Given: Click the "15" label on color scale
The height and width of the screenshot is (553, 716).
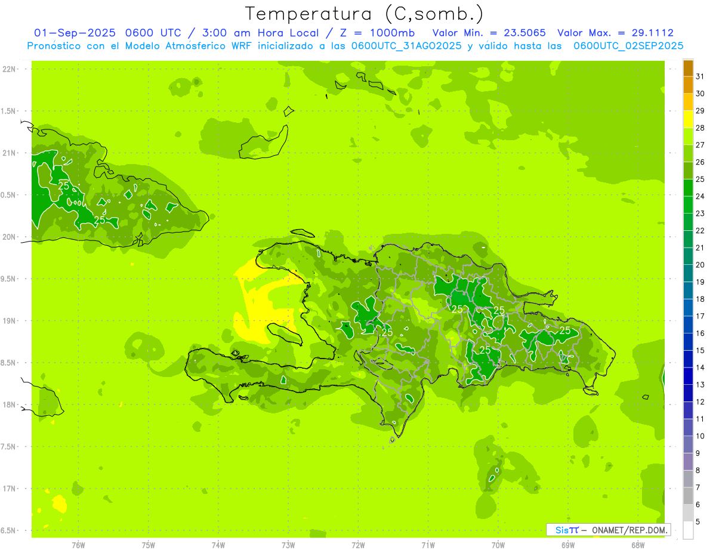Looking at the screenshot, I should pyautogui.click(x=700, y=350).
